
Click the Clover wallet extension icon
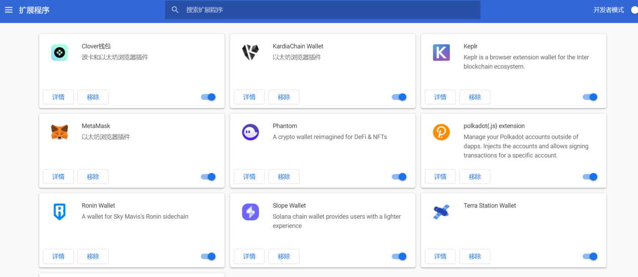(59, 52)
